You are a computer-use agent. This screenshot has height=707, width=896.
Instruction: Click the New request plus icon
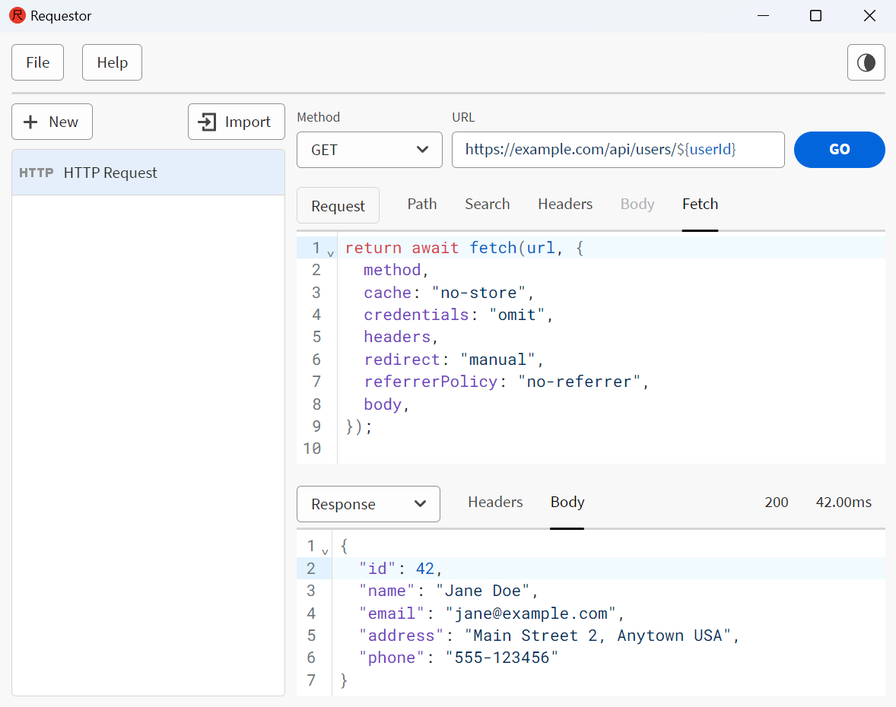[x=30, y=122]
